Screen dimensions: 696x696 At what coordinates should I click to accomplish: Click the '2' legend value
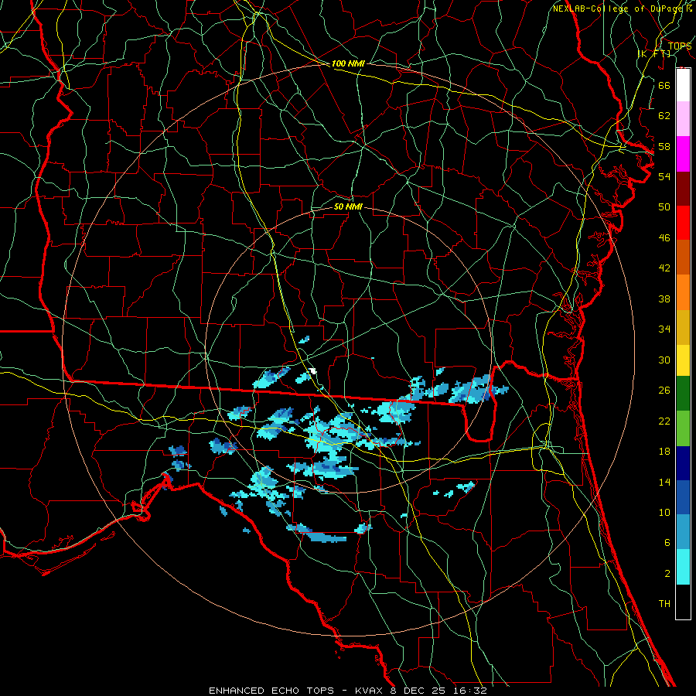pyautogui.click(x=667, y=573)
